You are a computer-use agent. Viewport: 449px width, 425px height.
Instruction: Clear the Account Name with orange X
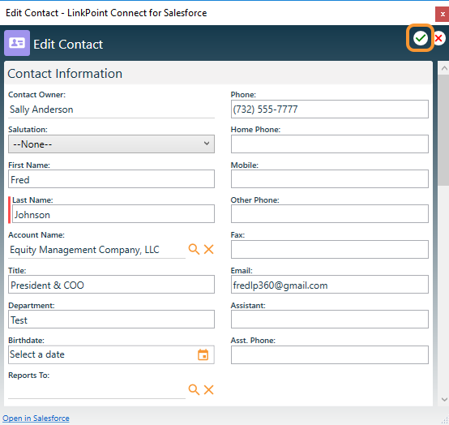coord(209,249)
